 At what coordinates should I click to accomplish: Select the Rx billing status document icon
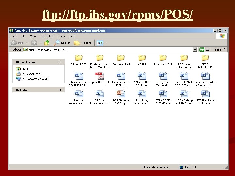coord(142,94)
